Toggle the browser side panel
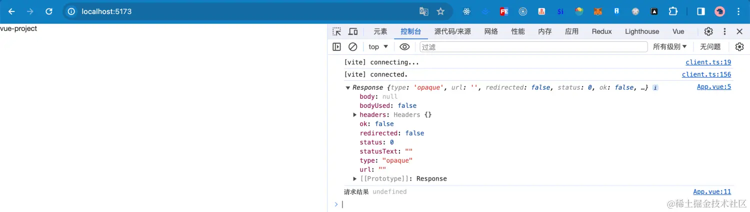The width and height of the screenshot is (750, 212). pyautogui.click(x=701, y=11)
